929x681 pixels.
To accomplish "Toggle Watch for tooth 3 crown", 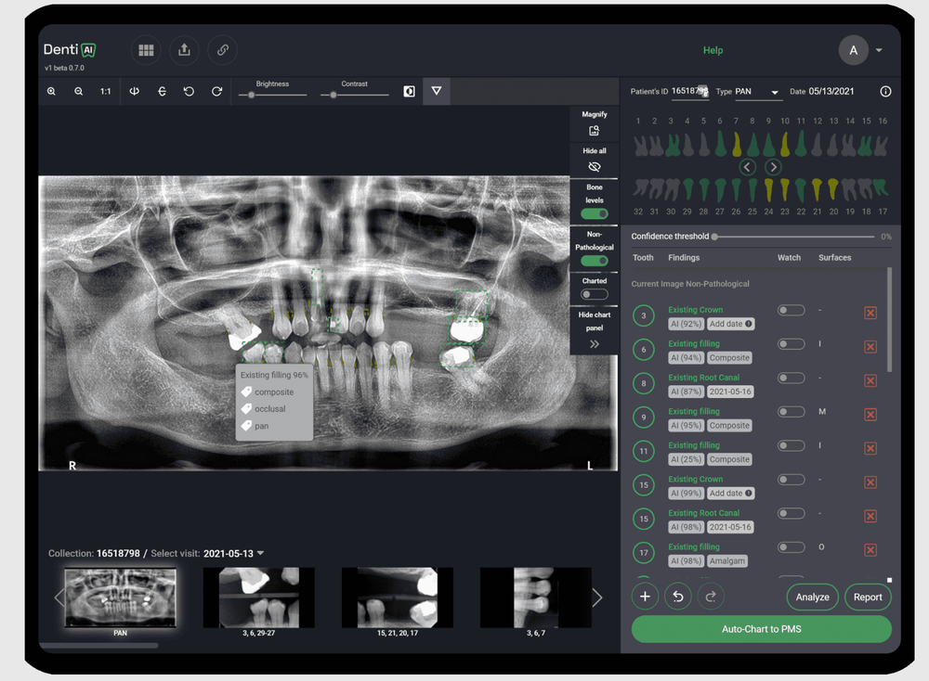I will pos(791,310).
